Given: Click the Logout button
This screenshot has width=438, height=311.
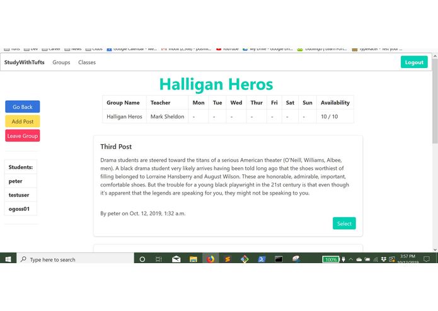Looking at the screenshot, I should (414, 62).
